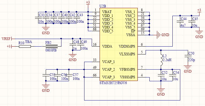Image resolution: width=205 pixels, height=106 pixels.
Task: Click the VDDSMPS pin label
Action: [127, 46]
